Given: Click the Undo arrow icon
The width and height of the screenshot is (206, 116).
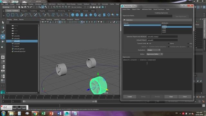Looking at the screenshot, I should (28, 7).
